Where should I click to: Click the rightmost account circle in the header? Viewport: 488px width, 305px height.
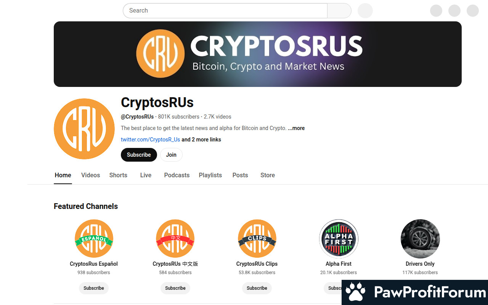[x=473, y=11]
